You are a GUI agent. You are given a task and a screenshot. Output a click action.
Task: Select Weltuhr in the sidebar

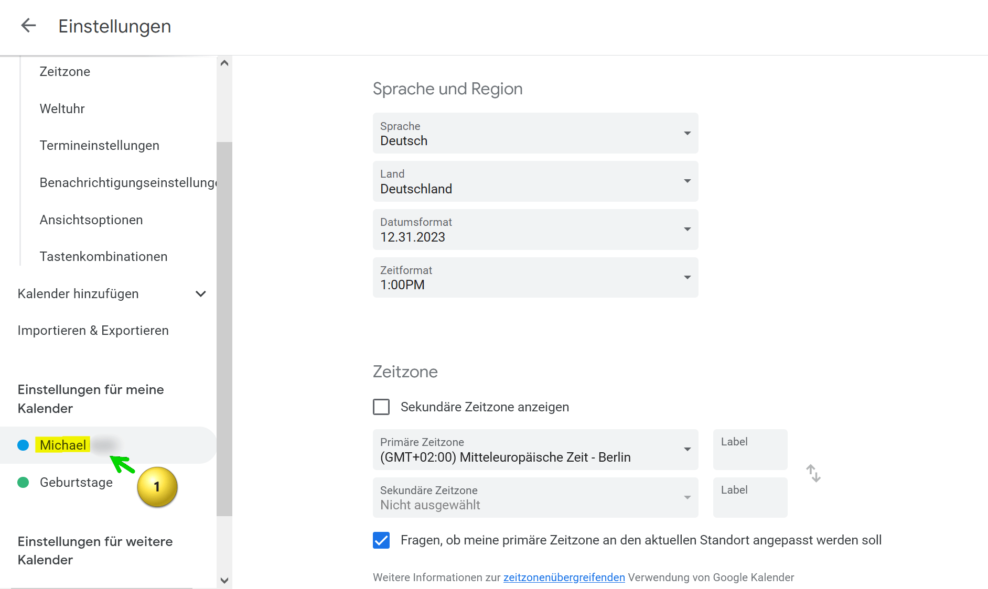pos(62,108)
